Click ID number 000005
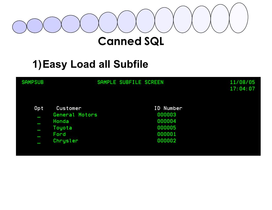This screenshot has width=272, height=210. 167,128
